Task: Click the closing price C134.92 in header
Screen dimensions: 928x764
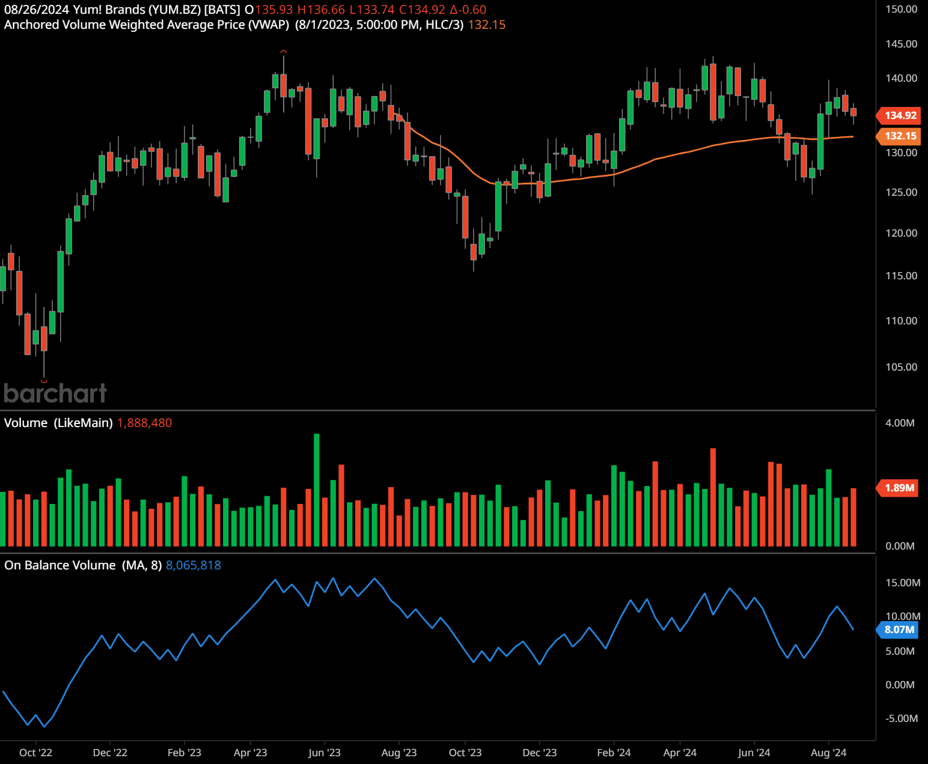Action: pyautogui.click(x=422, y=10)
